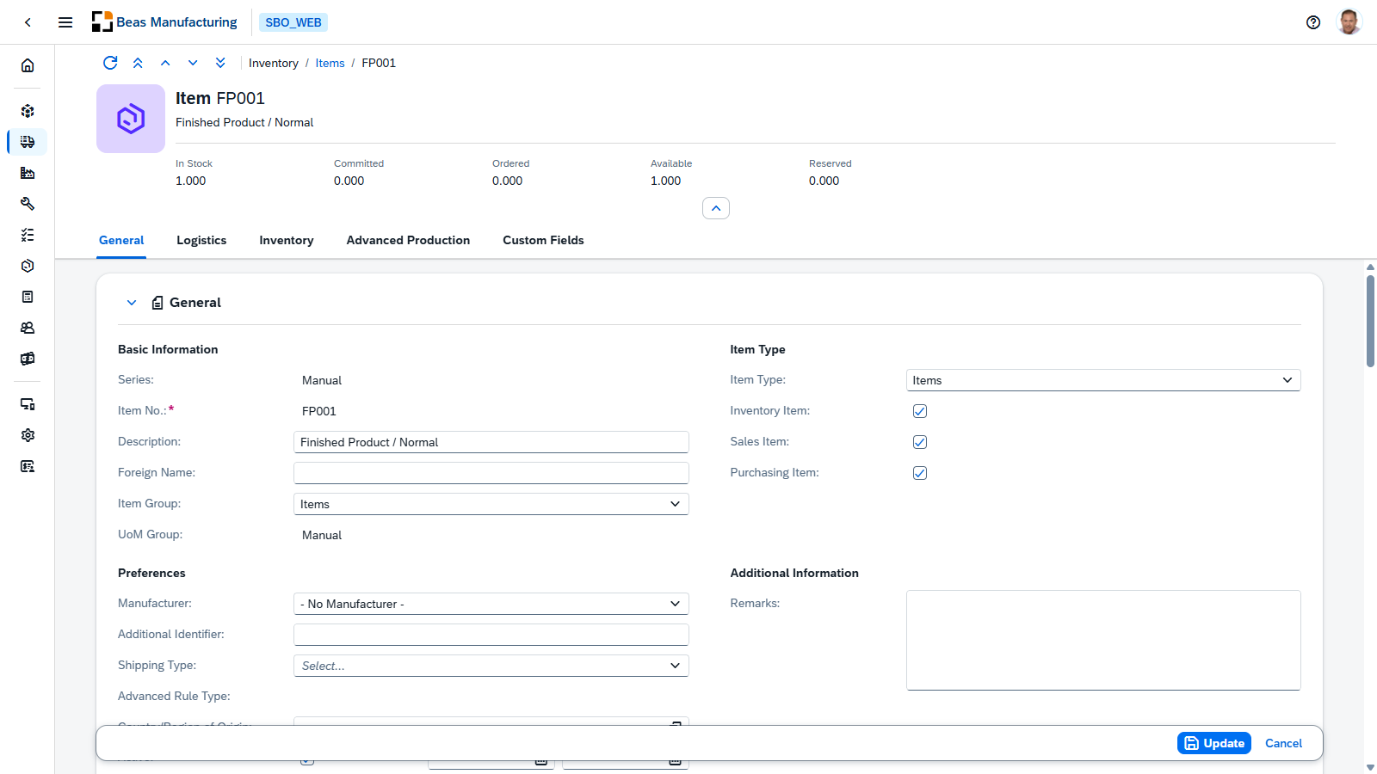Click the scrollbar down arrow
This screenshot has height=774, width=1377.
(x=1370, y=767)
